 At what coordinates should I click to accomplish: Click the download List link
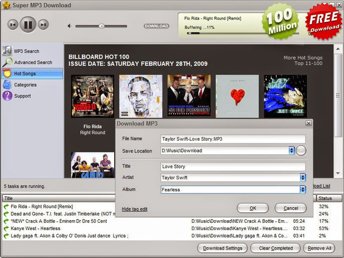322,186
